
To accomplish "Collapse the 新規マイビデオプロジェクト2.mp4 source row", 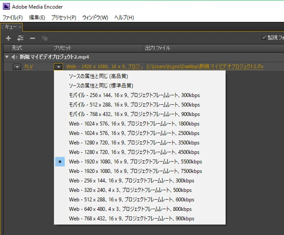I will coord(7,57).
